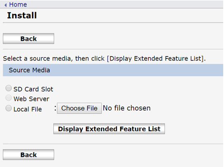Click the Install page heading

coord(22,15)
